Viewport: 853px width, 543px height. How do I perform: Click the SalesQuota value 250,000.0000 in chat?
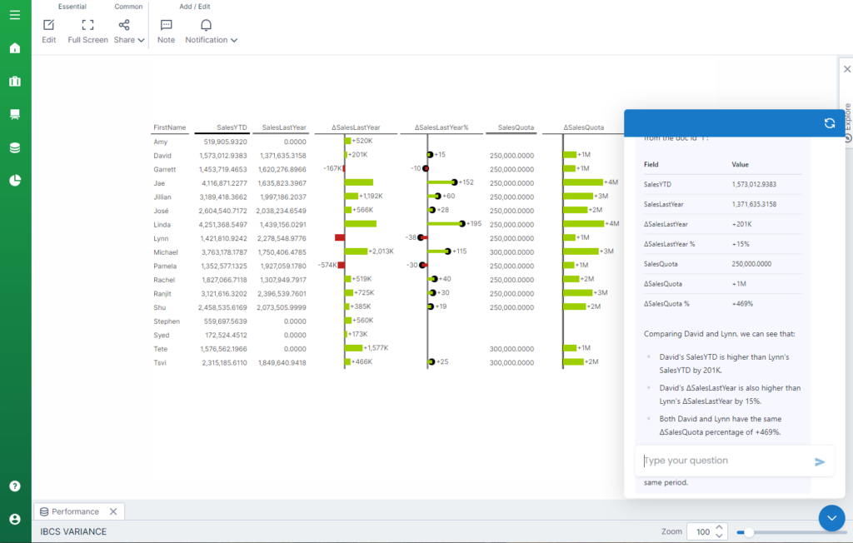[751, 264]
